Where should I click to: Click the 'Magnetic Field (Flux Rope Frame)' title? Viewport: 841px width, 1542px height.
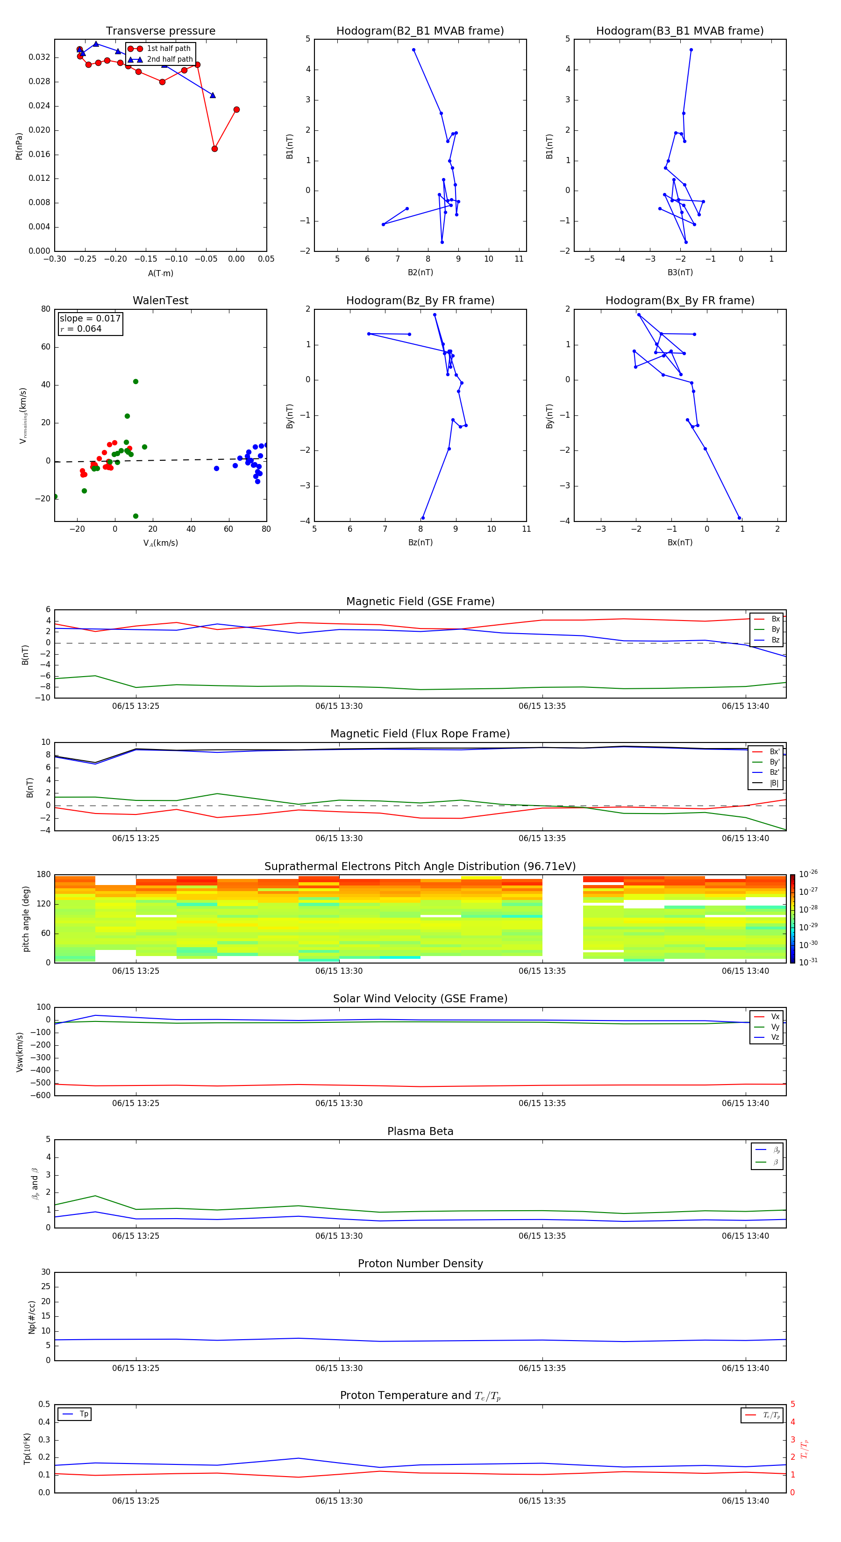coord(420,734)
